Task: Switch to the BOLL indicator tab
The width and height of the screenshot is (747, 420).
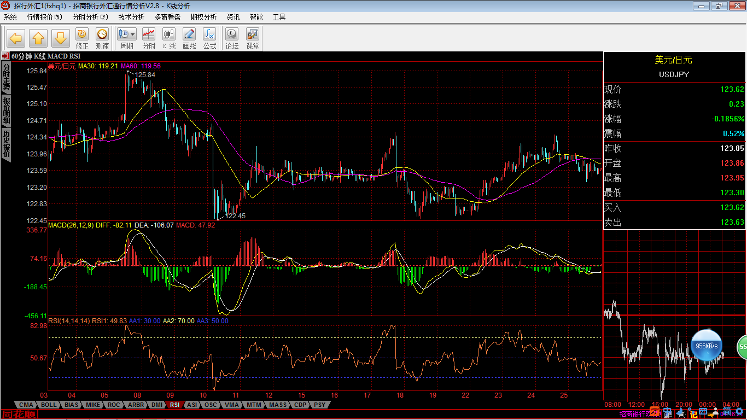Action: click(x=49, y=405)
